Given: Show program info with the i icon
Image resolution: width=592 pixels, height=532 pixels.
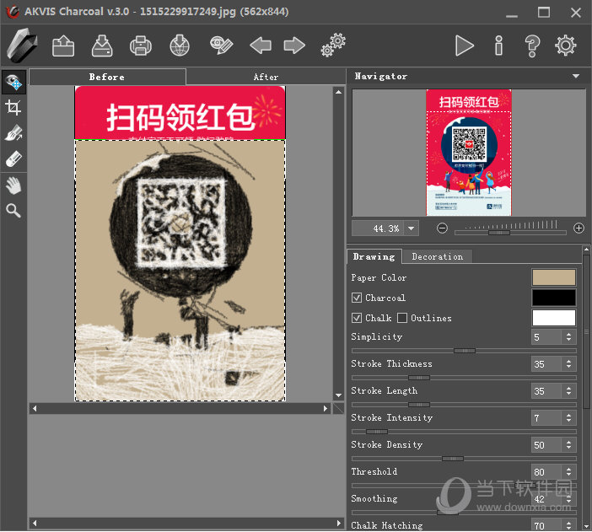Looking at the screenshot, I should 498,46.
